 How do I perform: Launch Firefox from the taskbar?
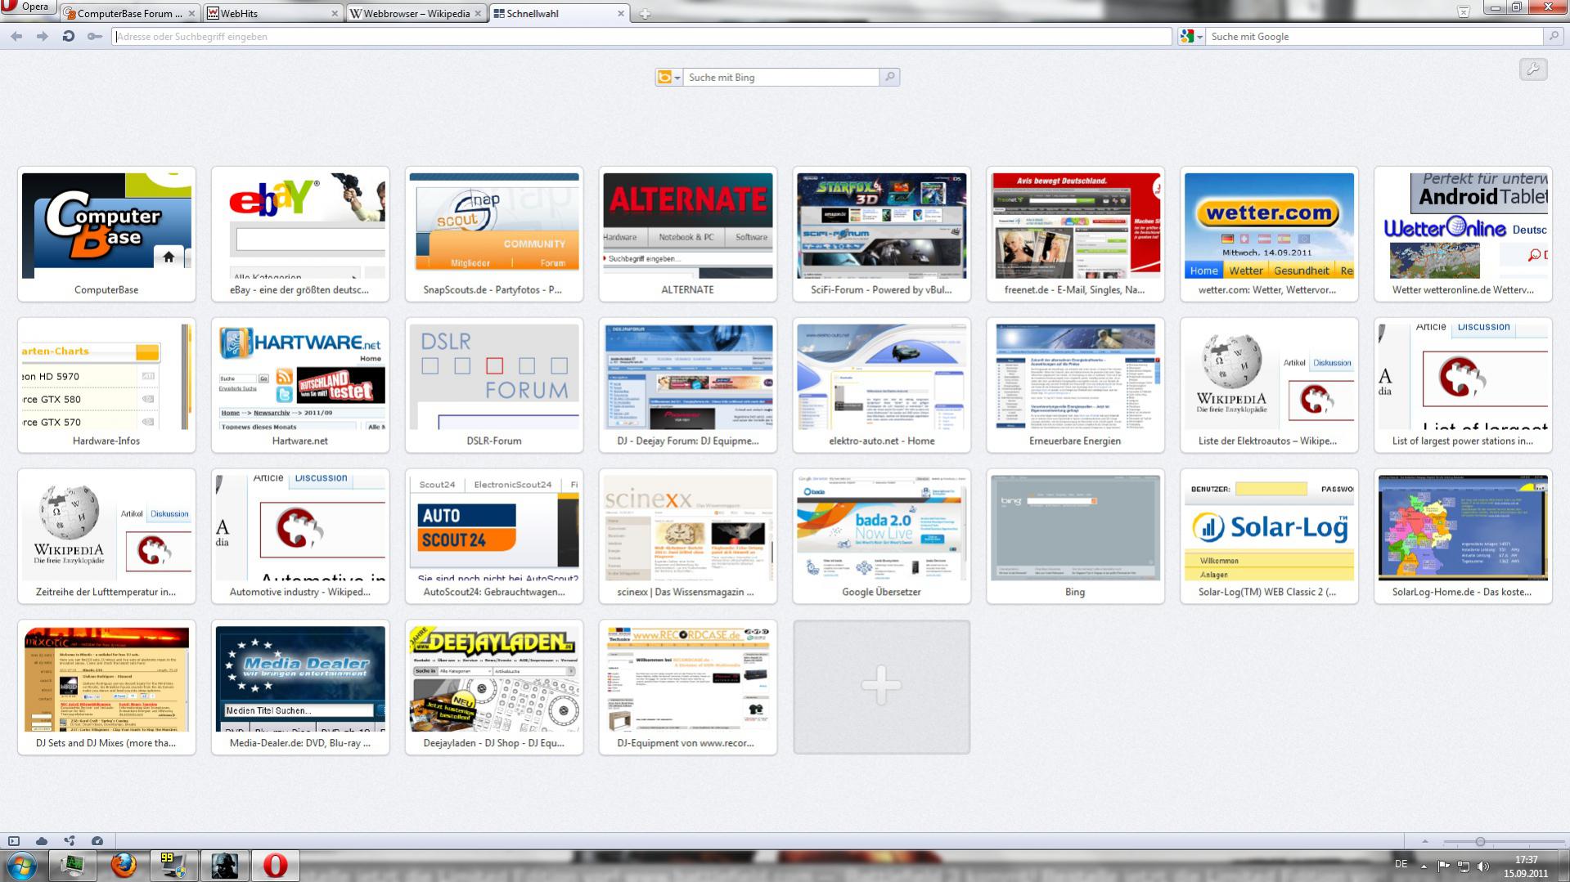pyautogui.click(x=124, y=866)
